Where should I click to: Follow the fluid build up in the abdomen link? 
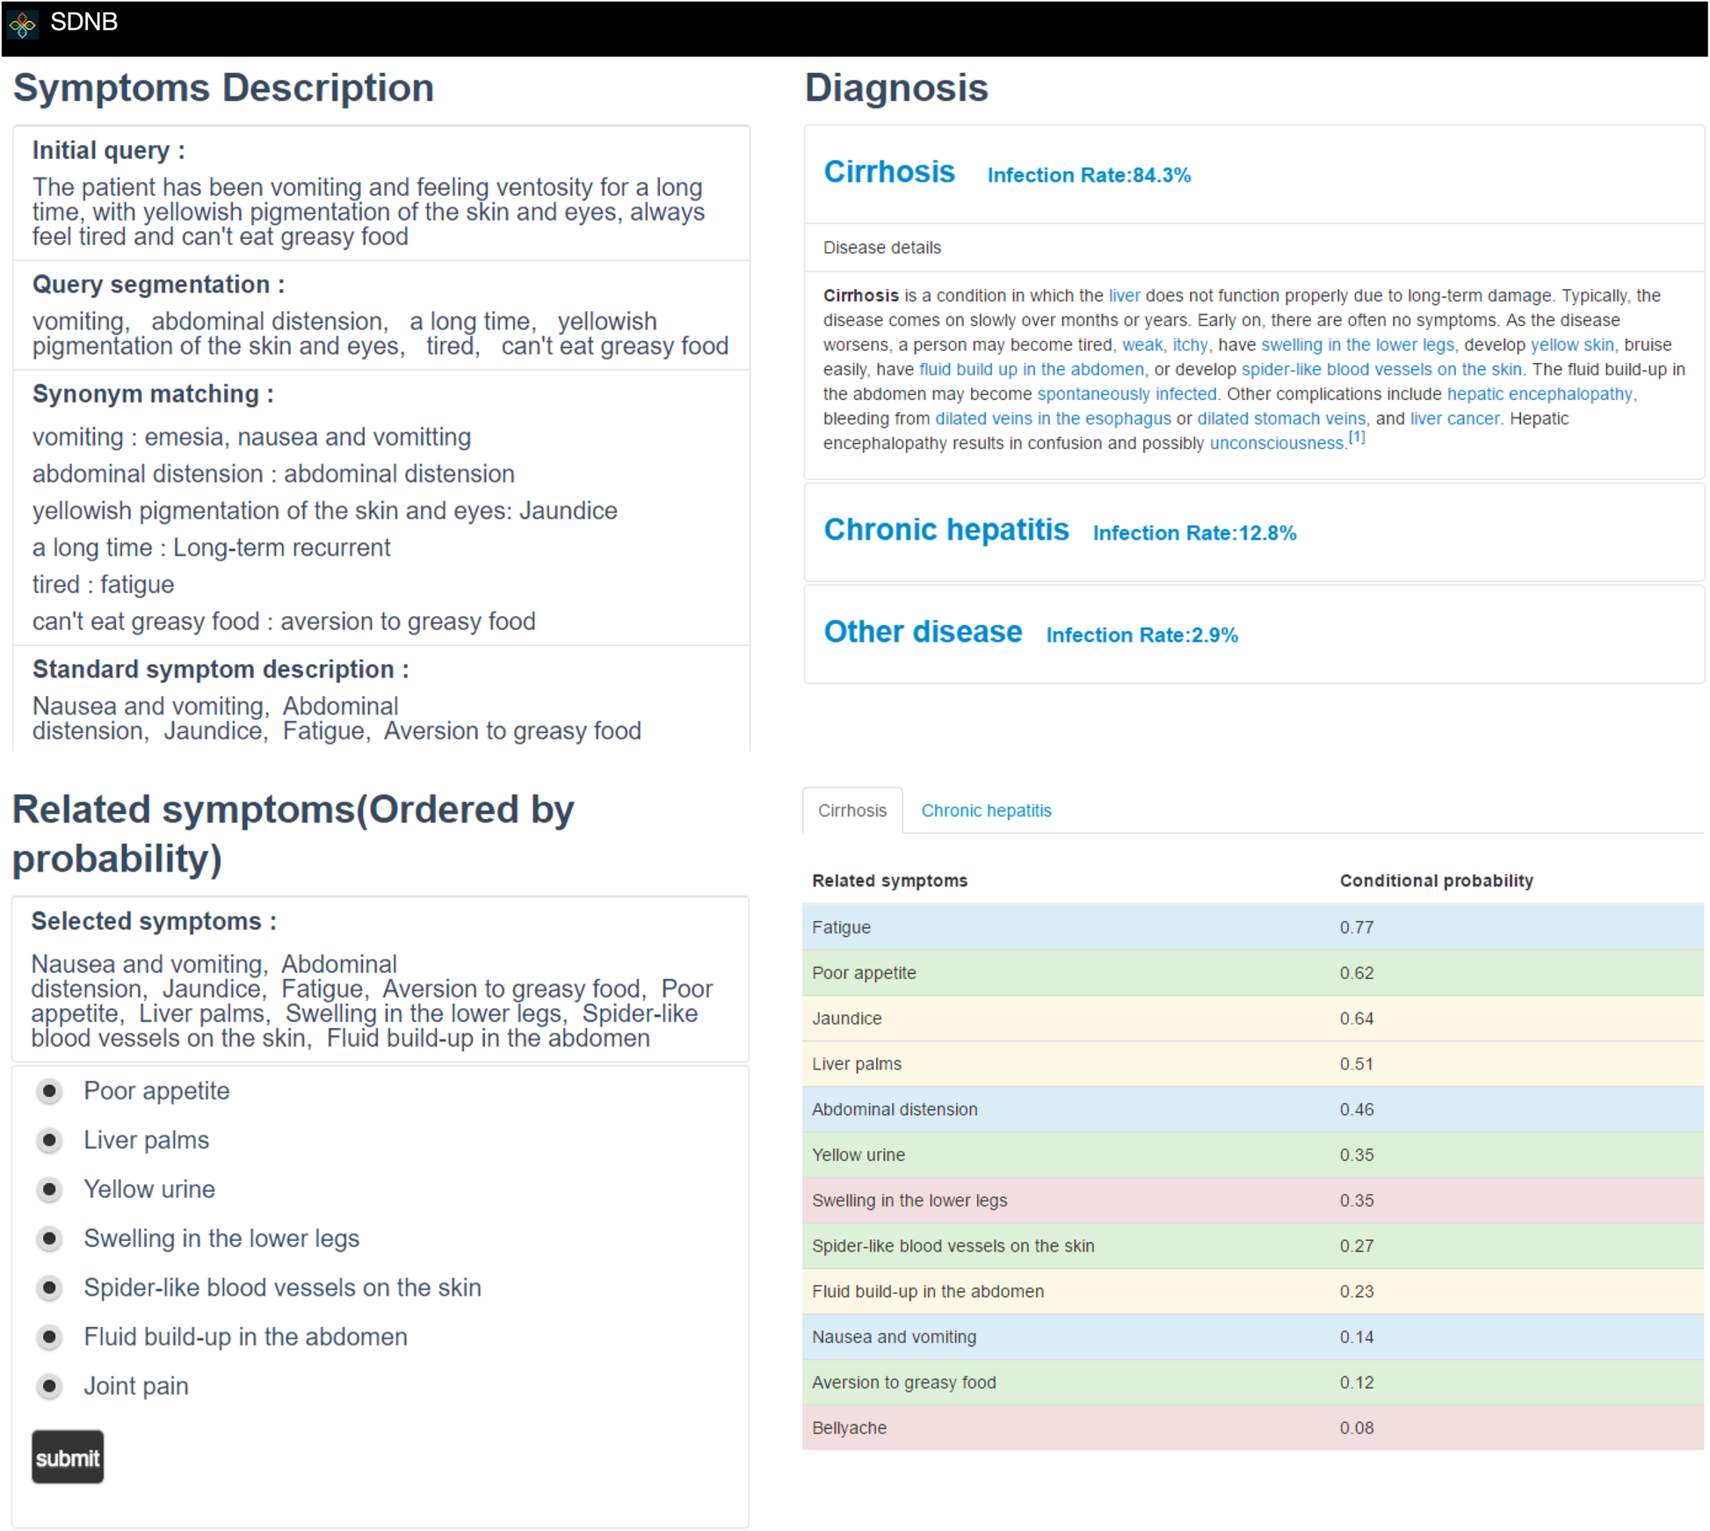click(x=1032, y=369)
